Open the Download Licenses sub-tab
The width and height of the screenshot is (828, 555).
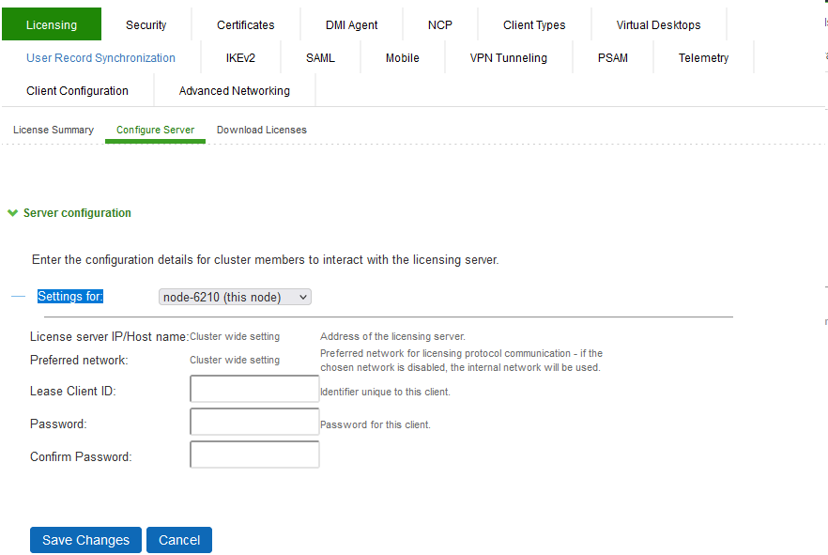(261, 130)
